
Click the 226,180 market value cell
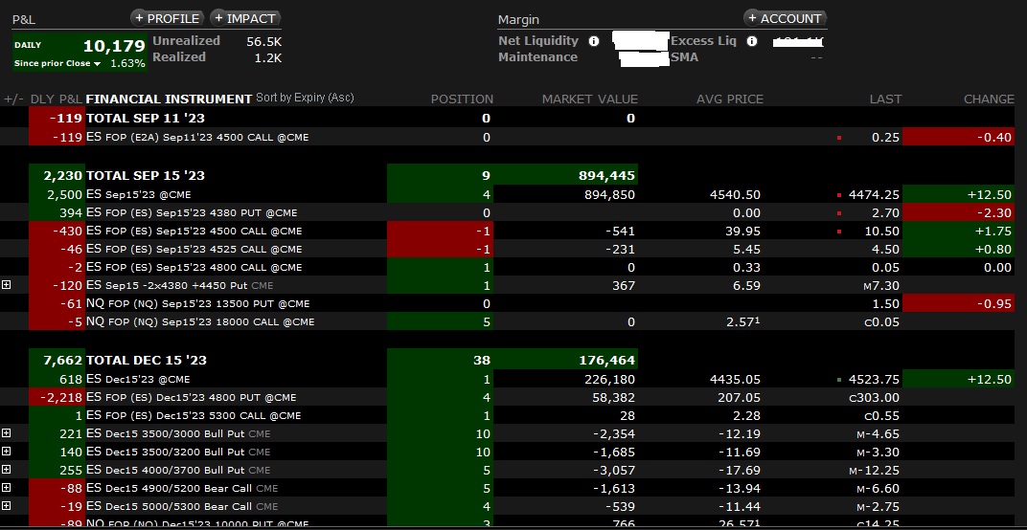tap(609, 379)
